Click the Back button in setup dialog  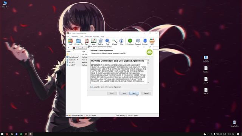click(124, 93)
